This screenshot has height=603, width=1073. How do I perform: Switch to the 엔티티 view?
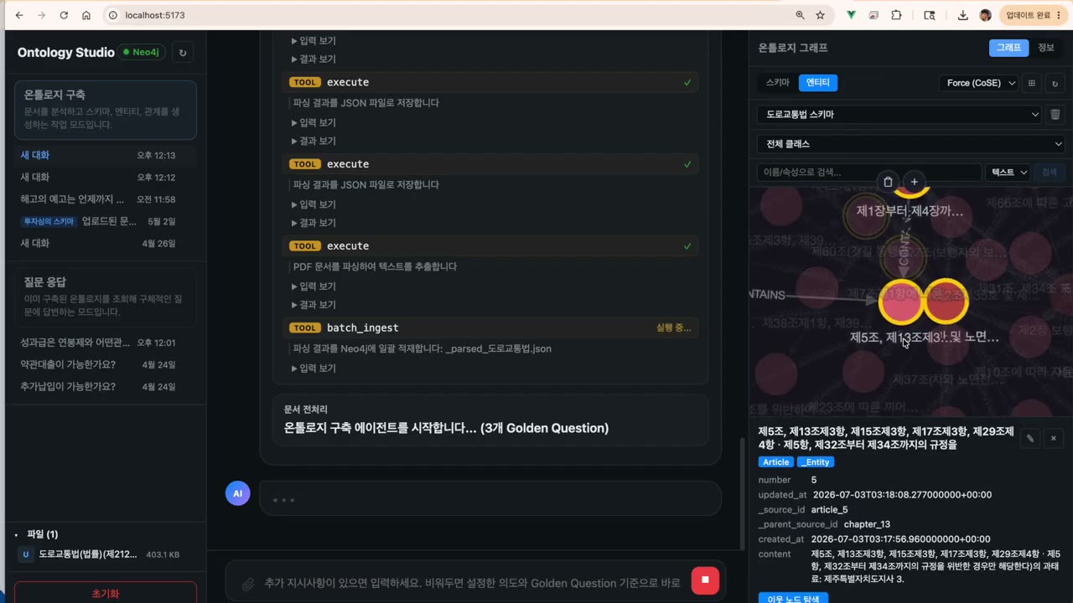[x=817, y=82]
